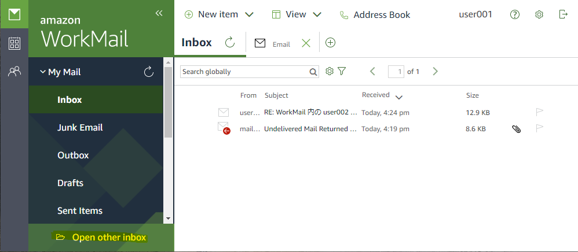Open Undelivered Mail Returned message

pos(310,129)
